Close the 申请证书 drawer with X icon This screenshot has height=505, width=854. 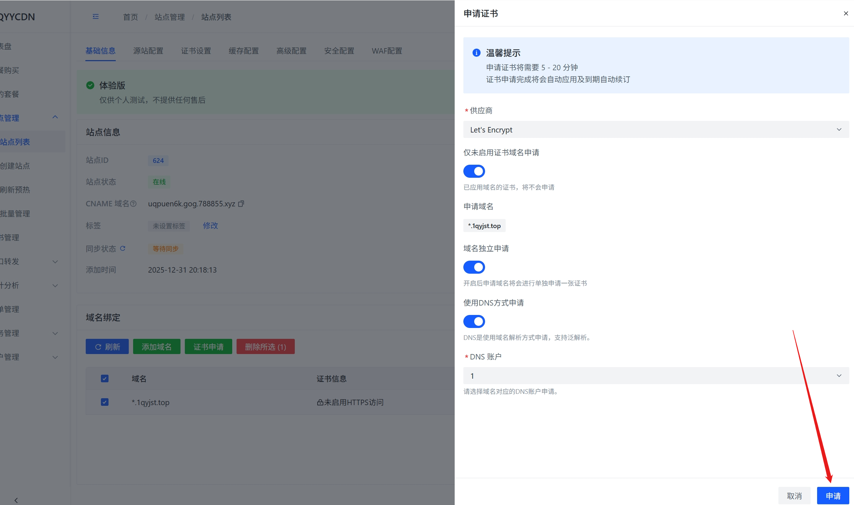(846, 13)
